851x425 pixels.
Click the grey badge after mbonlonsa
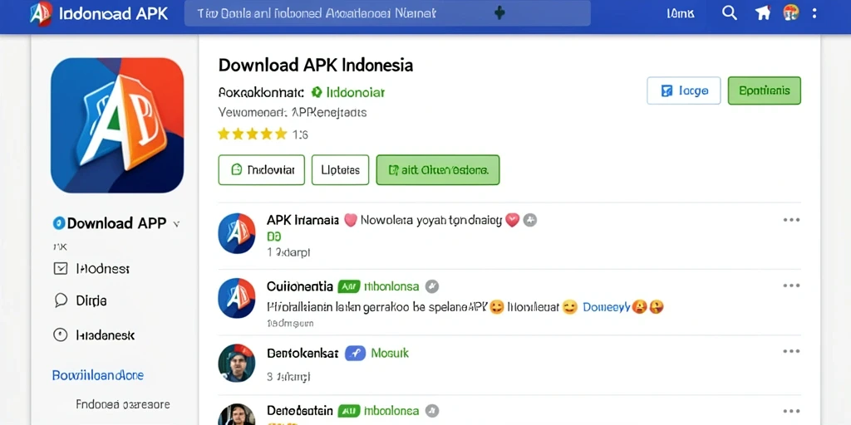tap(431, 286)
